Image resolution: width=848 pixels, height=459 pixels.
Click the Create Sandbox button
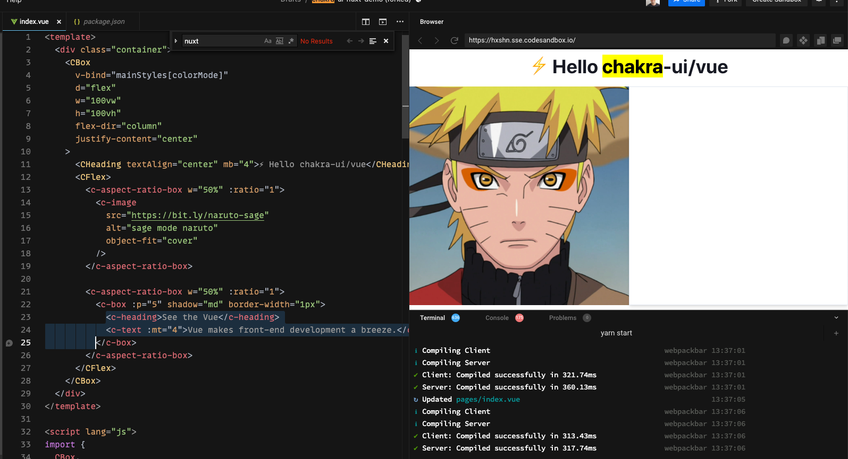(777, 2)
